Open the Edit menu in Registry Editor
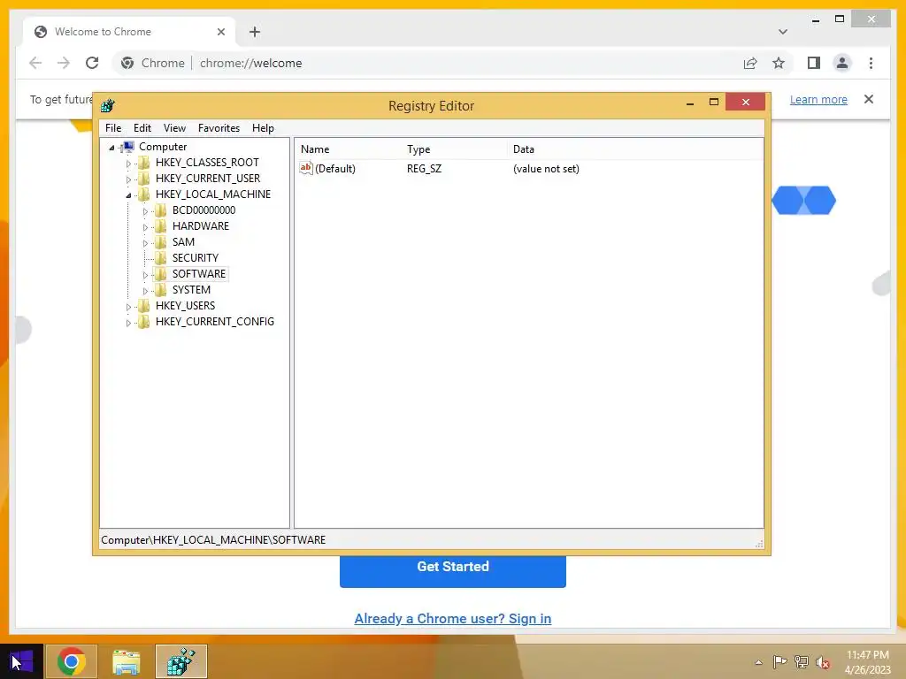Screen dimensions: 906x679 coord(142,128)
